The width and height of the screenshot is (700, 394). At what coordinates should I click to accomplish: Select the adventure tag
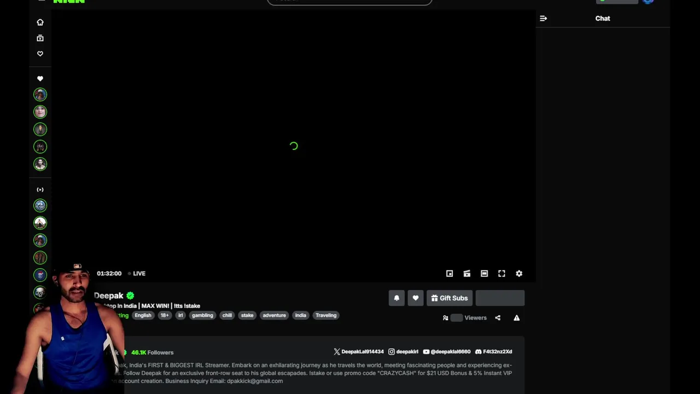pyautogui.click(x=275, y=315)
